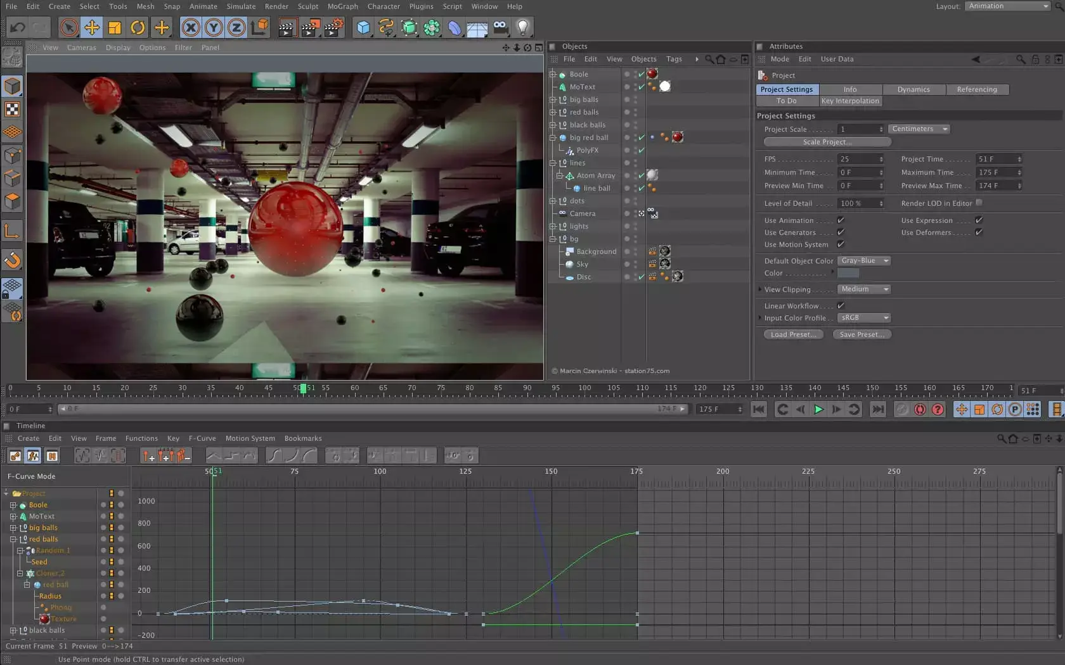Disable the Linear Workflow checkbox

point(841,306)
